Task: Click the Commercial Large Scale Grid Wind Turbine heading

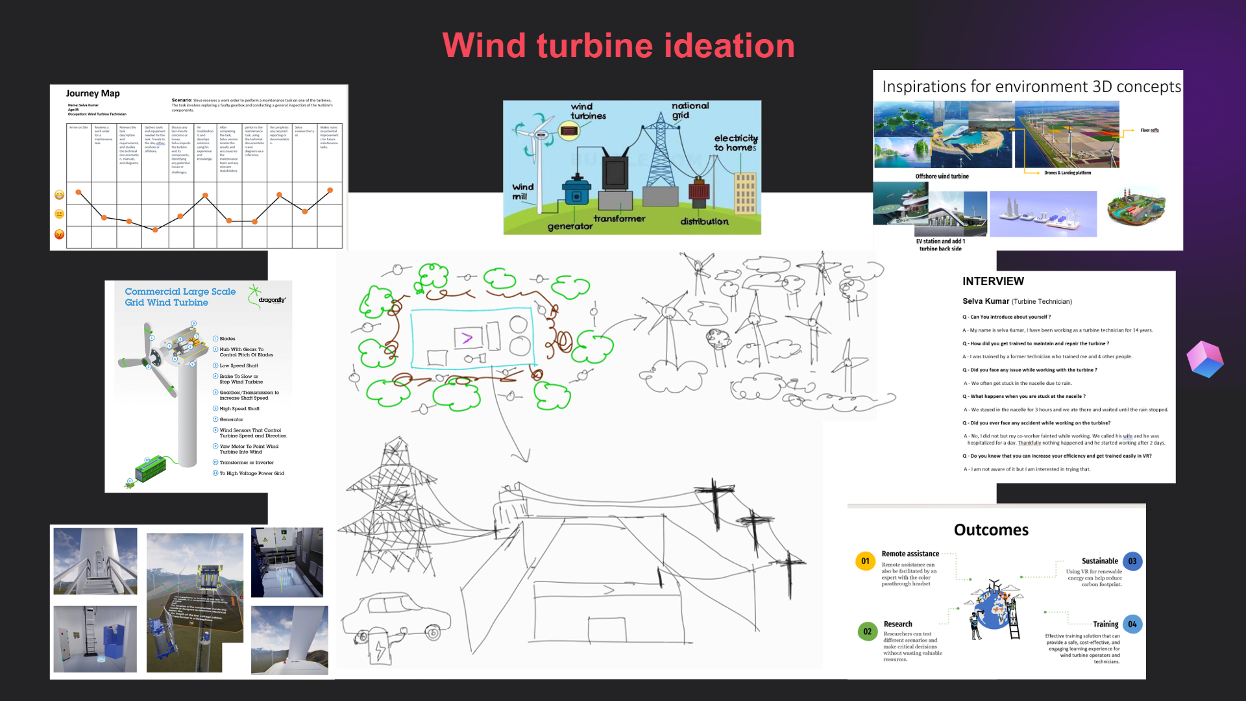Action: tap(180, 297)
